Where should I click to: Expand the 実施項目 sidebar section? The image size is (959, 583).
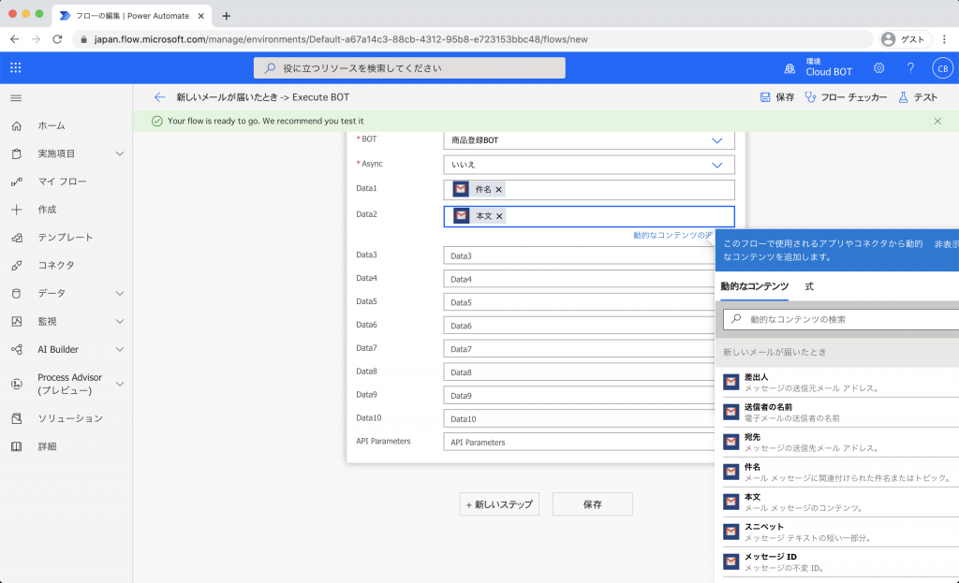coord(120,154)
